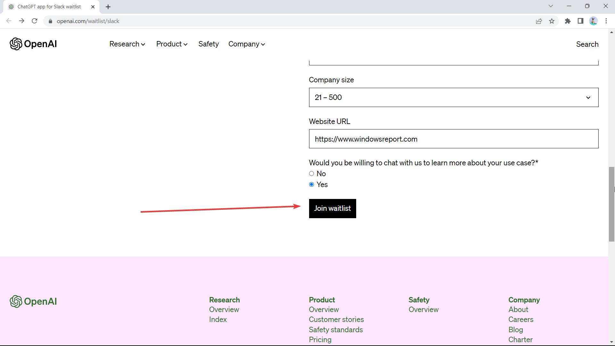Toggle browser side panel icon
This screenshot has width=615, height=346.
(580, 21)
